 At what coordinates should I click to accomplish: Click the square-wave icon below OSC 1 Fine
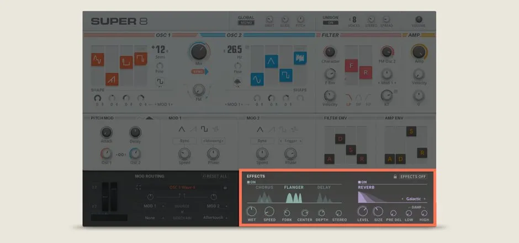(x=160, y=81)
